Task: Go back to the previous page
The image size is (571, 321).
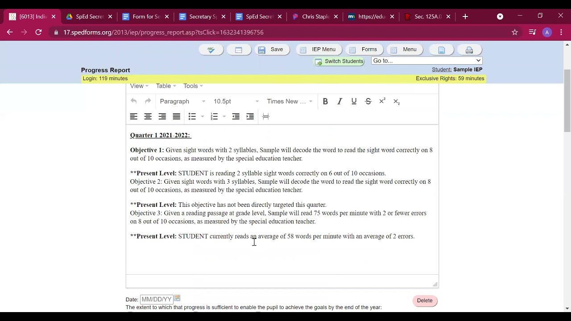Action: pyautogui.click(x=10, y=32)
